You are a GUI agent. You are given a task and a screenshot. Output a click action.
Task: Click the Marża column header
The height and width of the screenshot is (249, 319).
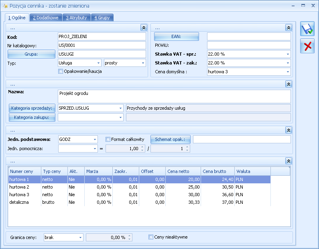98,171
